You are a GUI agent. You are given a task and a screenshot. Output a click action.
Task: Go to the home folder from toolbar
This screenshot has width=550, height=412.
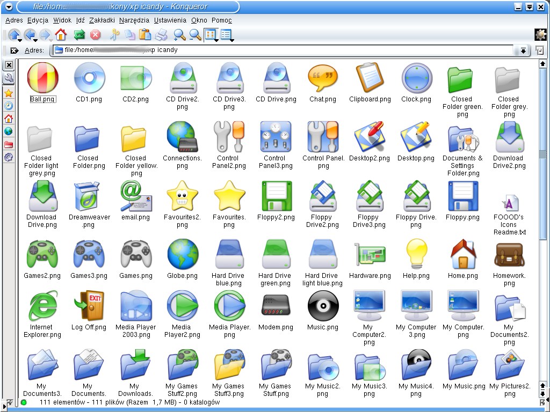tap(61, 34)
